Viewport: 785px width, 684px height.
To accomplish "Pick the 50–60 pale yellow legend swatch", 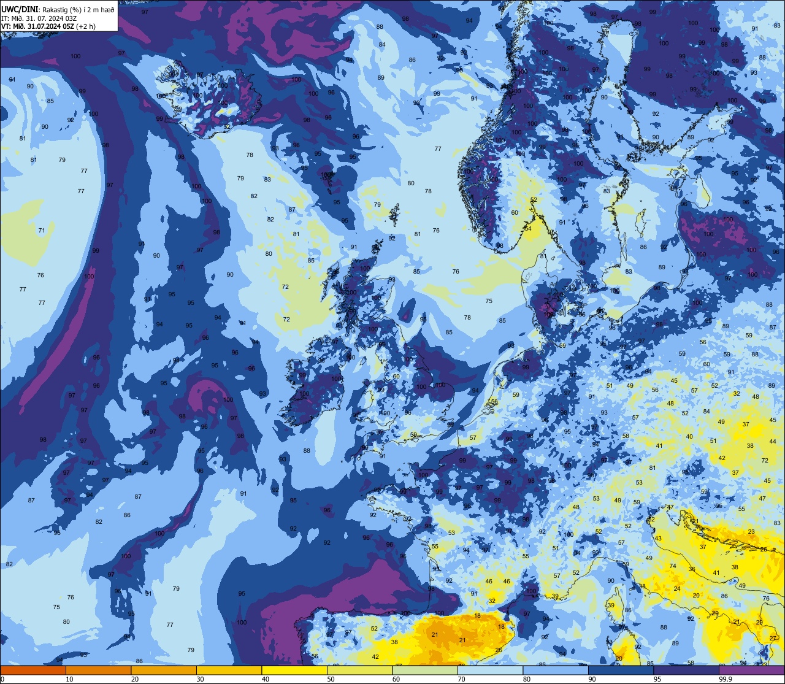I will 359,670.
